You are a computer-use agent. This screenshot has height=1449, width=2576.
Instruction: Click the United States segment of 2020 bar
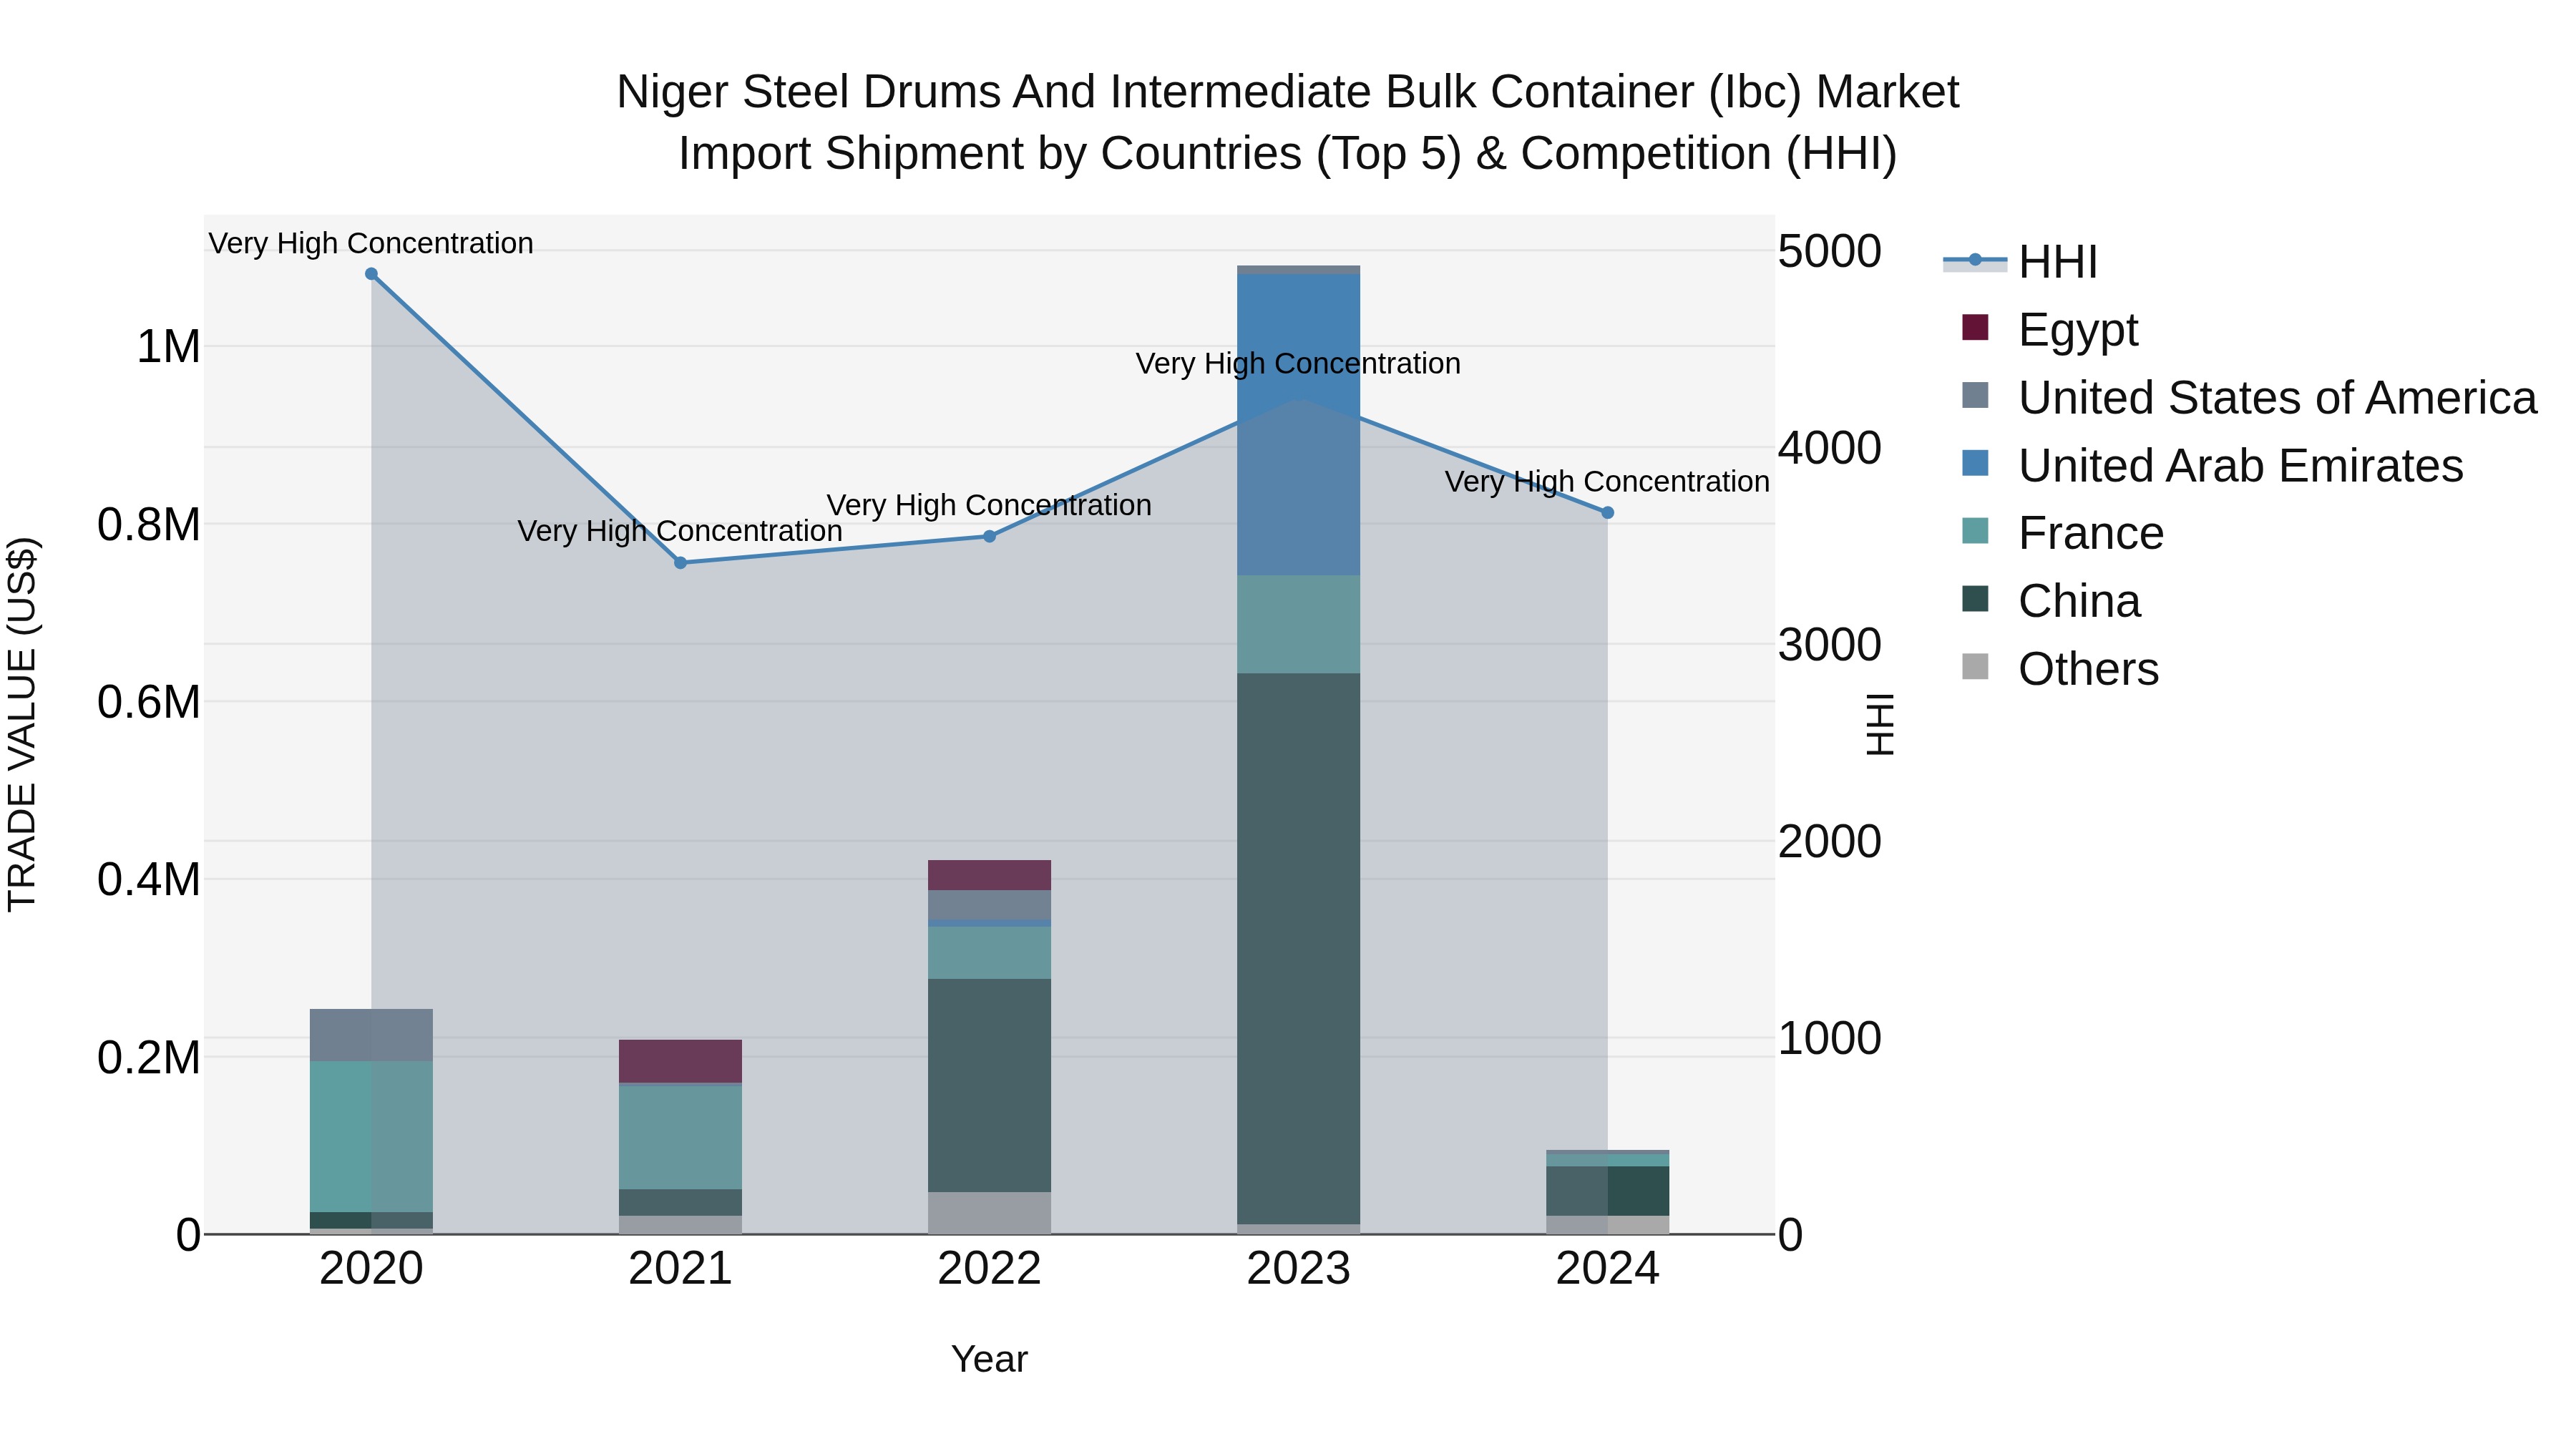point(371,1036)
